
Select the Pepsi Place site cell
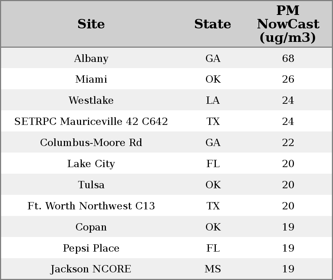[x=91, y=248]
